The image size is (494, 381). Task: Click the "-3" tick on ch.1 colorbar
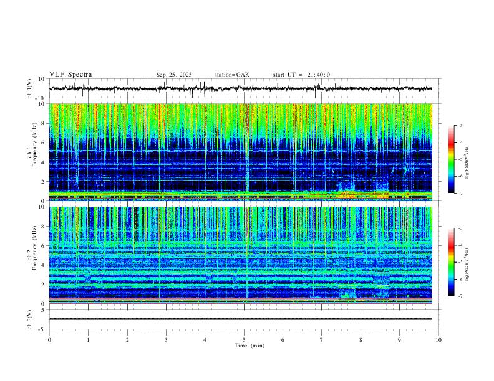(460, 125)
